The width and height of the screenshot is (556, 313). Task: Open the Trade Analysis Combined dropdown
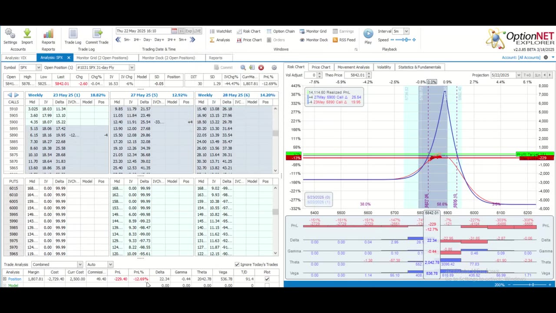tap(80, 264)
